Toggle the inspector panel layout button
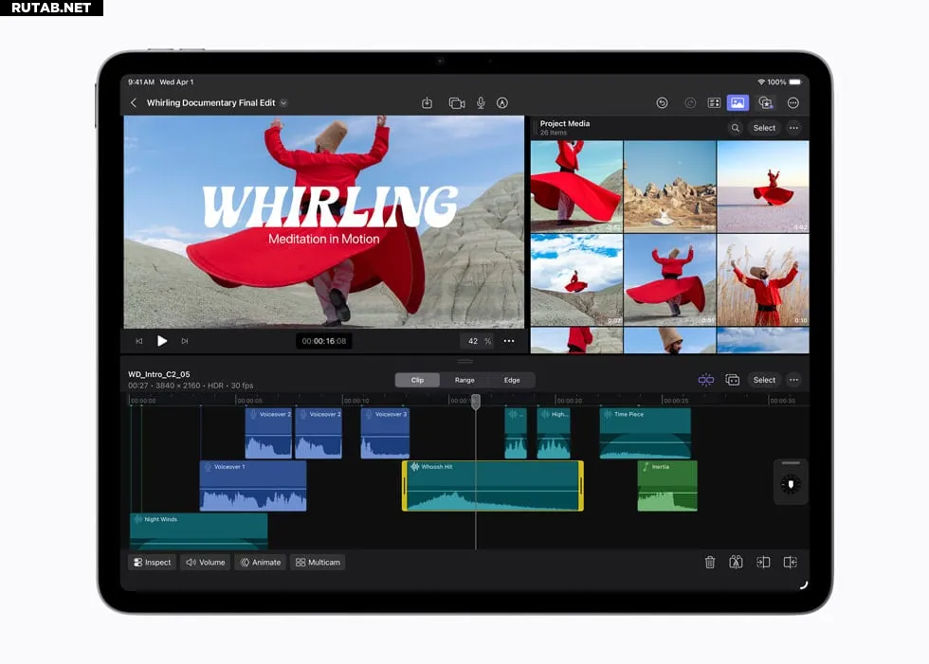The width and height of the screenshot is (929, 664). point(714,103)
